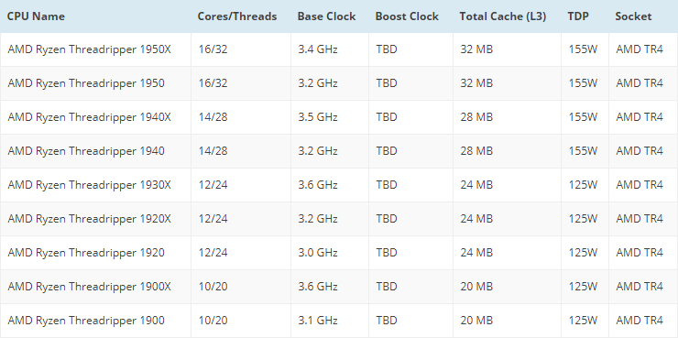Select the AMD Ryzen Threadripper 1920 name

coord(86,253)
